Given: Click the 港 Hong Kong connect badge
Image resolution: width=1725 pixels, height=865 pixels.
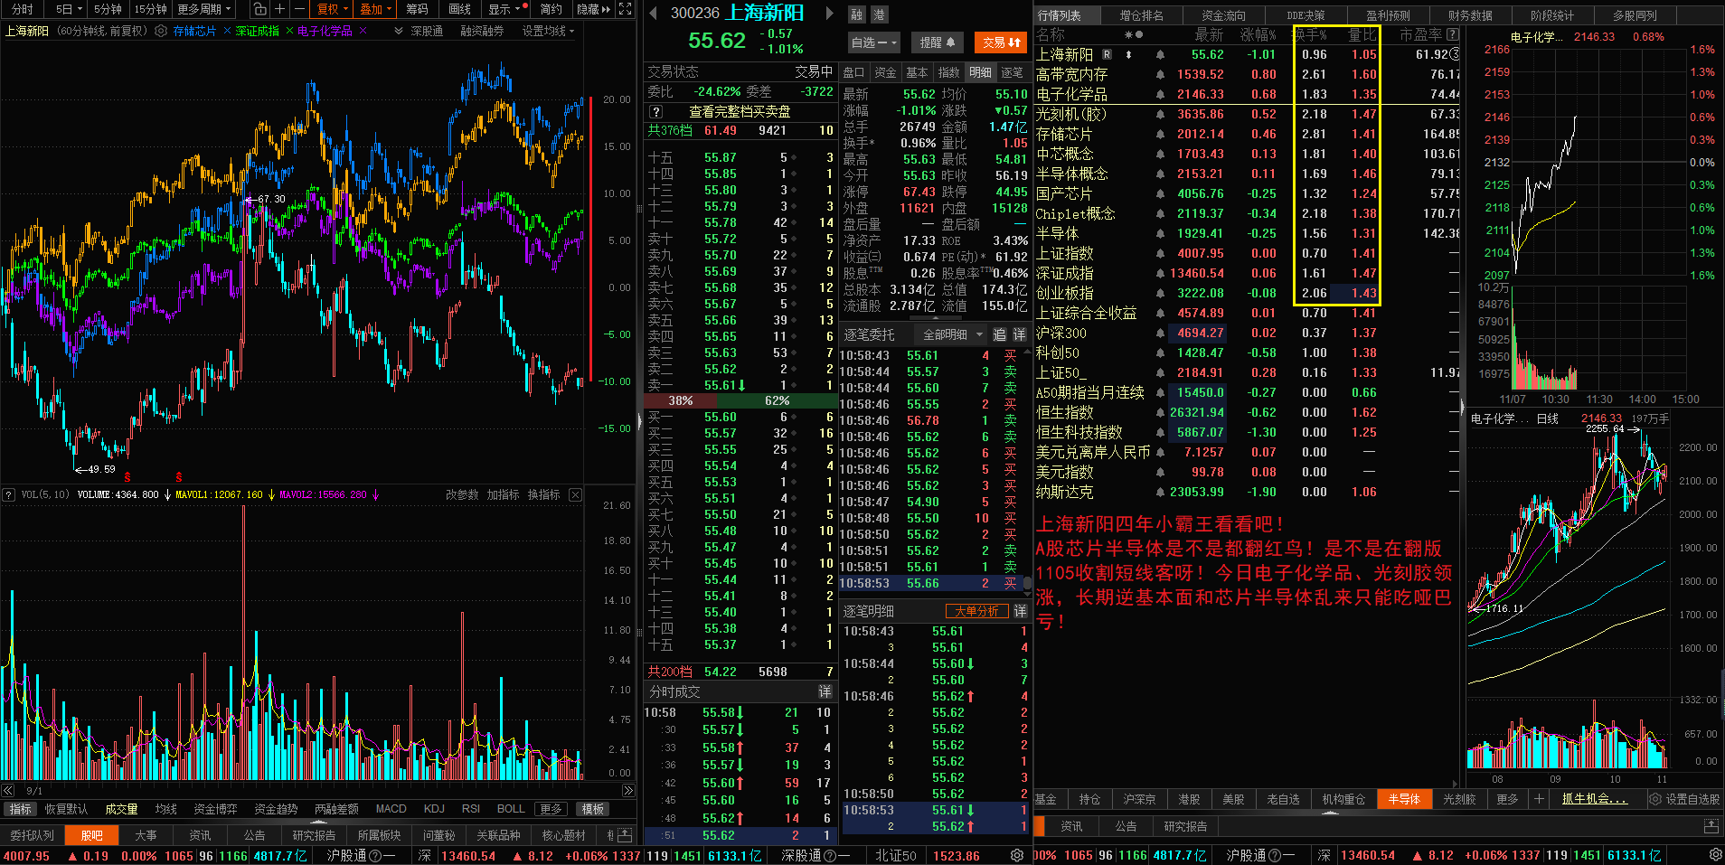Looking at the screenshot, I should click(x=879, y=14).
